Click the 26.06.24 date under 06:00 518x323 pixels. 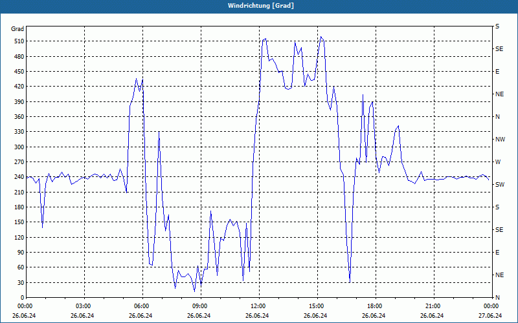(x=141, y=316)
